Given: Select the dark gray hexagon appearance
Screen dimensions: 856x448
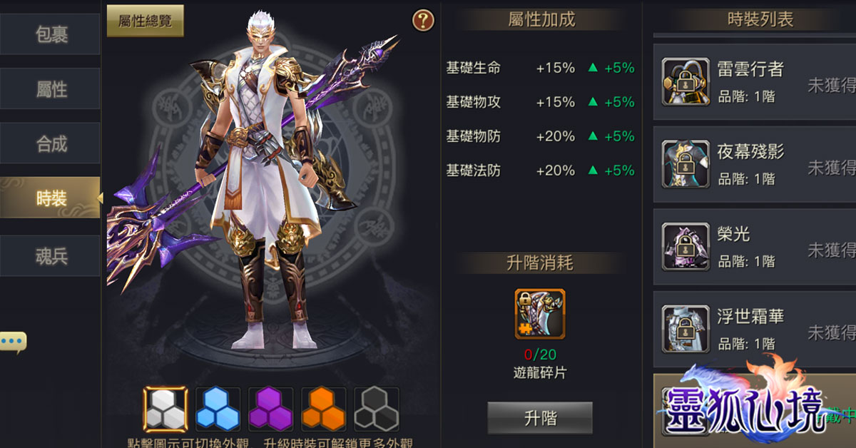Looking at the screenshot, I should 377,409.
